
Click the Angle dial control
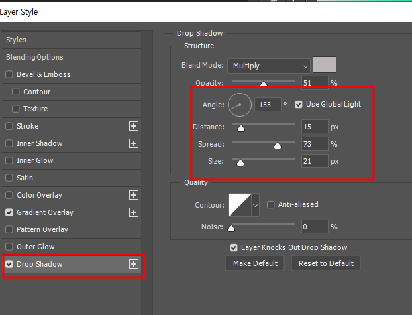point(240,105)
